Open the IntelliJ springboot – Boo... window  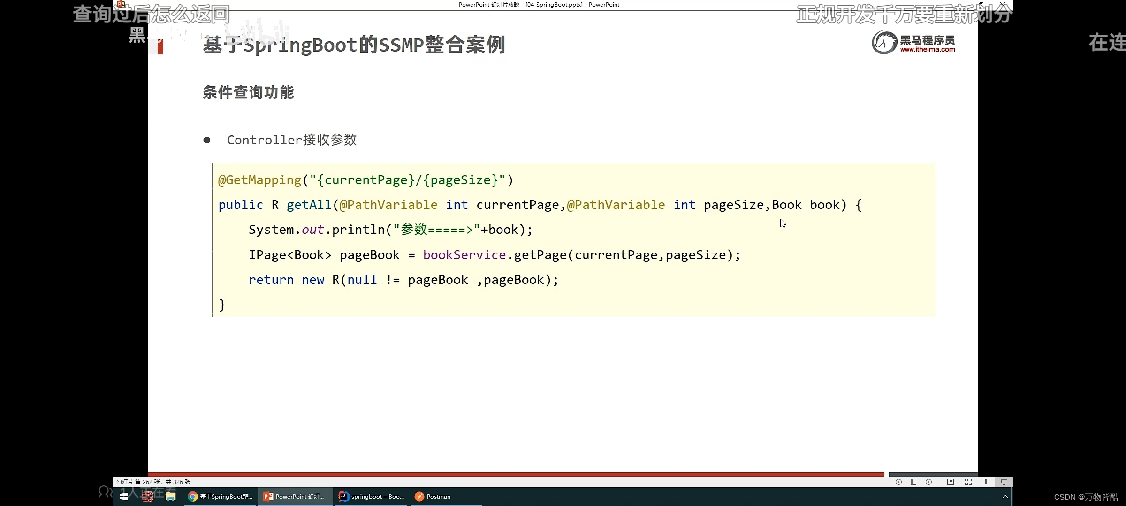point(372,496)
